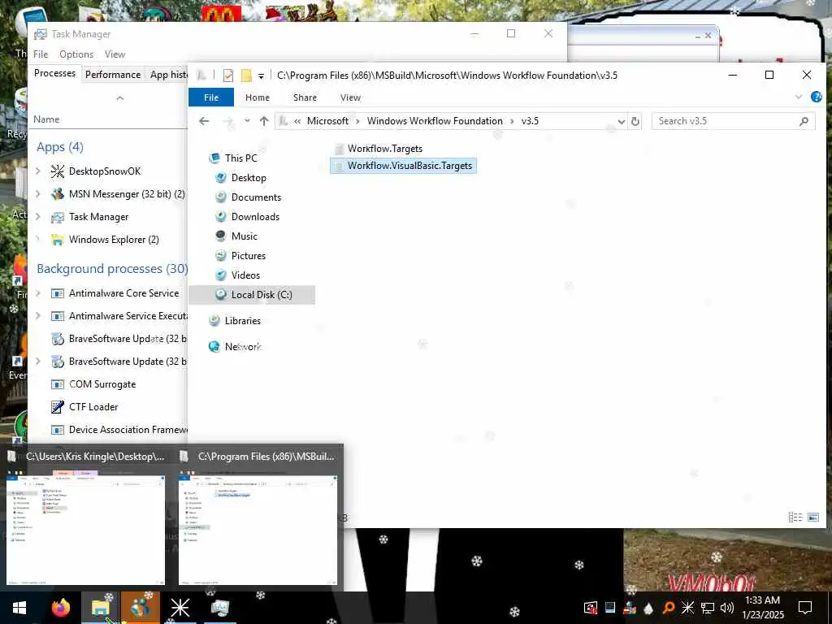Screen dimensions: 832x624
Task: Click Task Manager taskbar icon
Action: [219, 607]
